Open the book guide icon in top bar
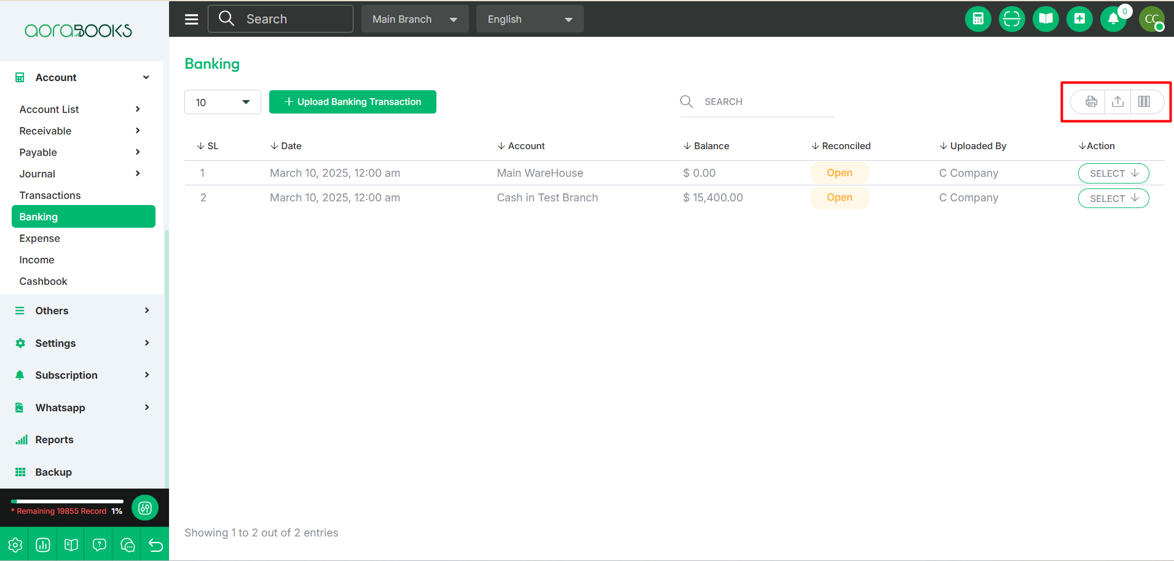 1046,19
